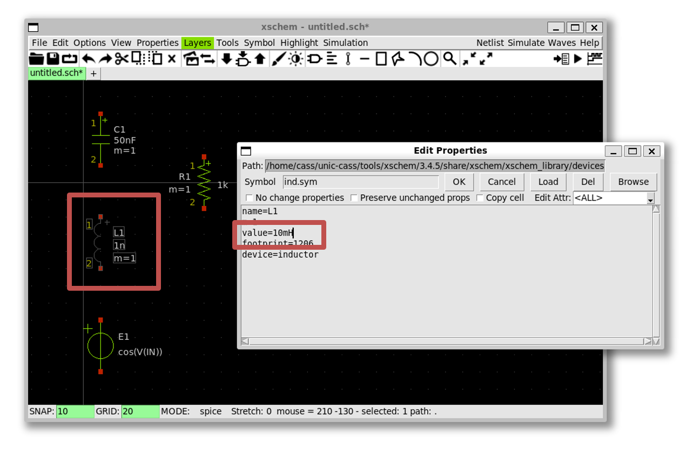700x459 pixels.
Task: Click the Undo arrow icon
Action: 88,59
